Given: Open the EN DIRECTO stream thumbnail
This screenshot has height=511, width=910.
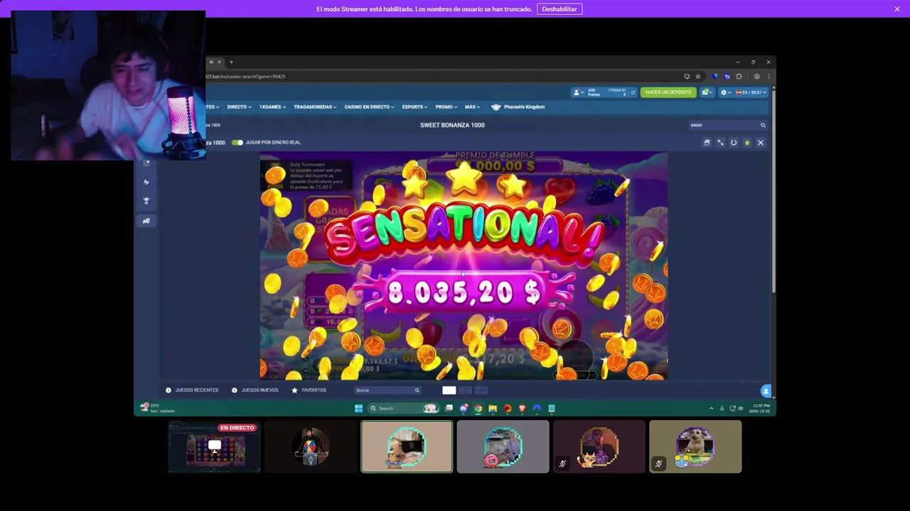Looking at the screenshot, I should pos(215,447).
